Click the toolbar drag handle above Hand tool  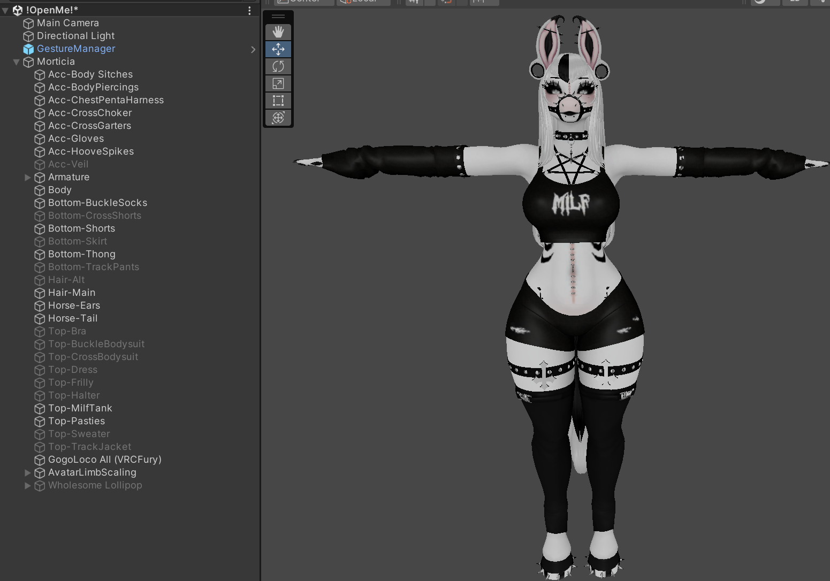tap(278, 17)
